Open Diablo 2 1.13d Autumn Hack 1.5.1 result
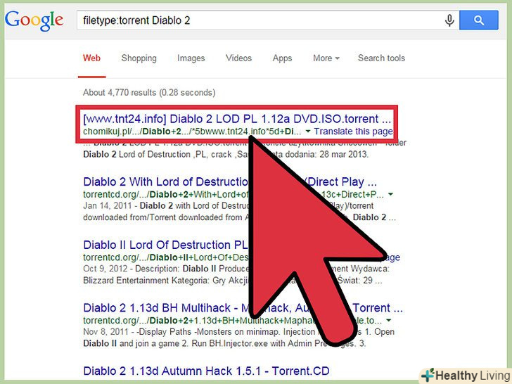The image size is (512, 384). click(206, 371)
